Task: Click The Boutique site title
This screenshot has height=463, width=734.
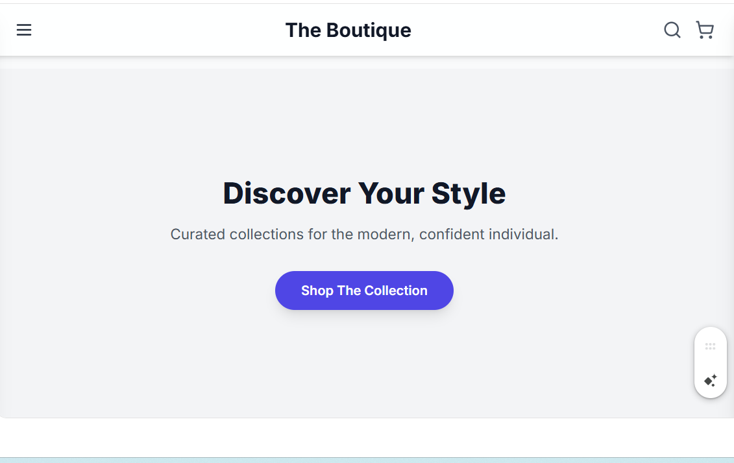Action: (x=349, y=30)
